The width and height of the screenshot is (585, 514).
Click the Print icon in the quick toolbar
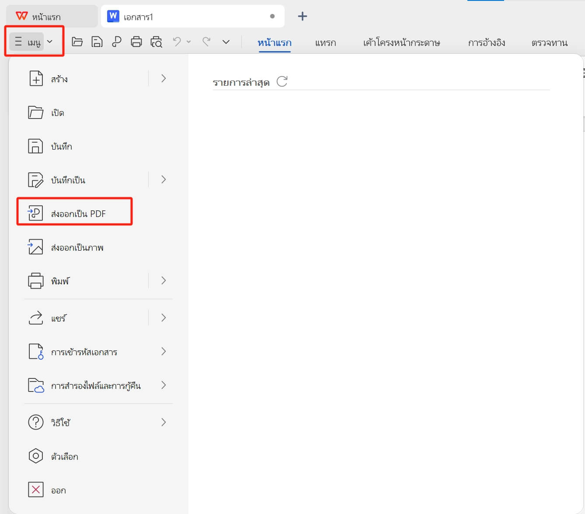point(136,42)
